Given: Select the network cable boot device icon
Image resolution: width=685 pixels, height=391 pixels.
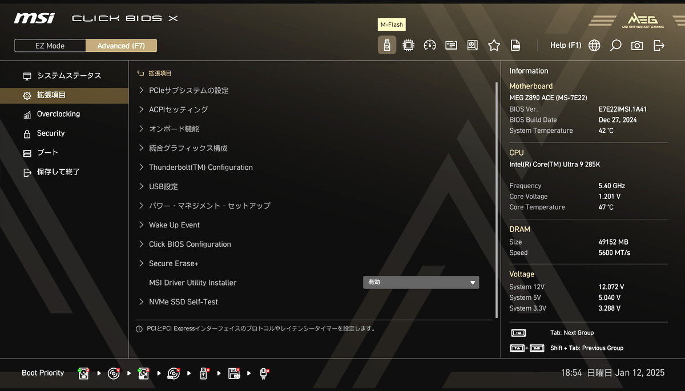Looking at the screenshot, I should [x=264, y=373].
